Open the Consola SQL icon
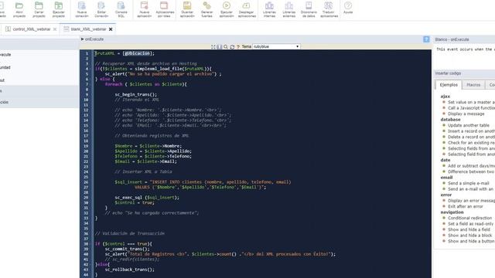495x278 pixels. click(x=121, y=9)
